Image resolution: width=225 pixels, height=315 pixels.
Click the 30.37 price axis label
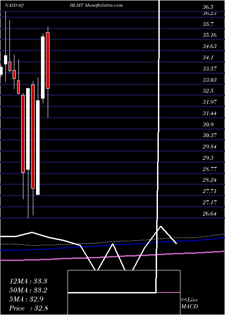(x=210, y=135)
